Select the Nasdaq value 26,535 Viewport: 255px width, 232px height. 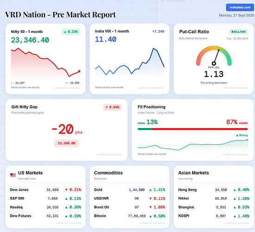point(52,207)
